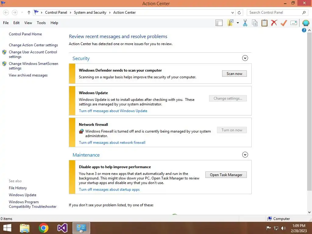
Task: Go back with the Back arrow
Action: (6, 12)
